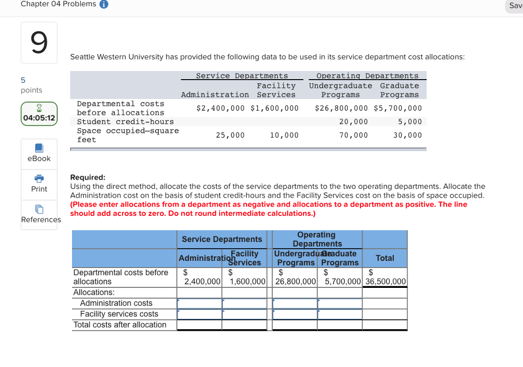
Task: Select the question 9 thumbnail
Action: click(x=39, y=42)
